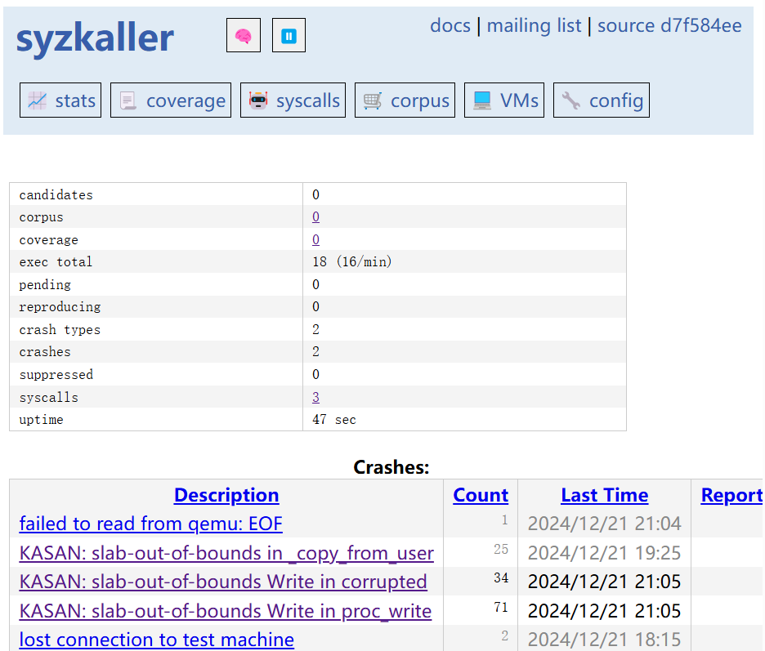Open the docs link
The image size is (765, 651).
(x=450, y=25)
